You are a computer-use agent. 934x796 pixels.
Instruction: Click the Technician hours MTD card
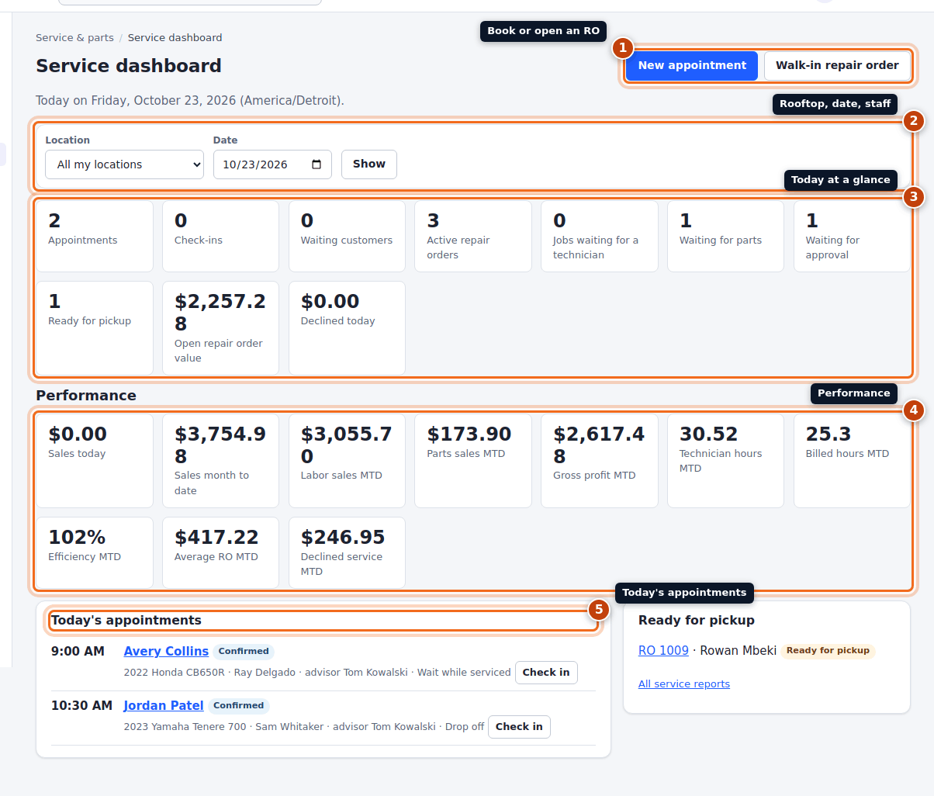(725, 461)
